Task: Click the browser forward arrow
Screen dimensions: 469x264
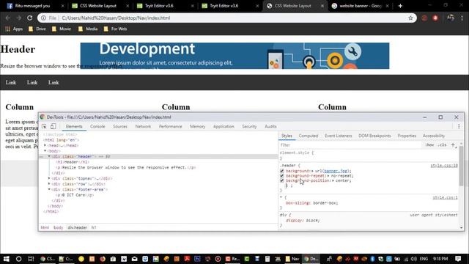Action: [19, 18]
